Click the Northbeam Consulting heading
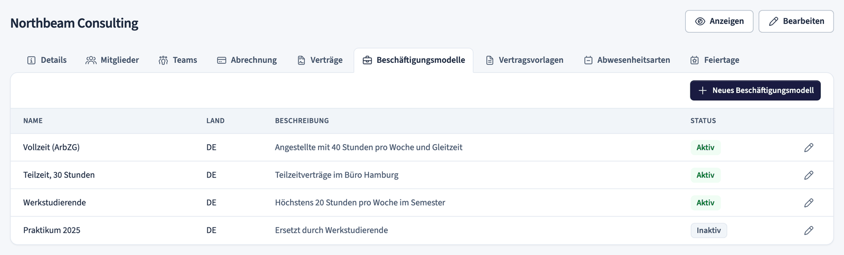The width and height of the screenshot is (844, 255). click(x=74, y=23)
